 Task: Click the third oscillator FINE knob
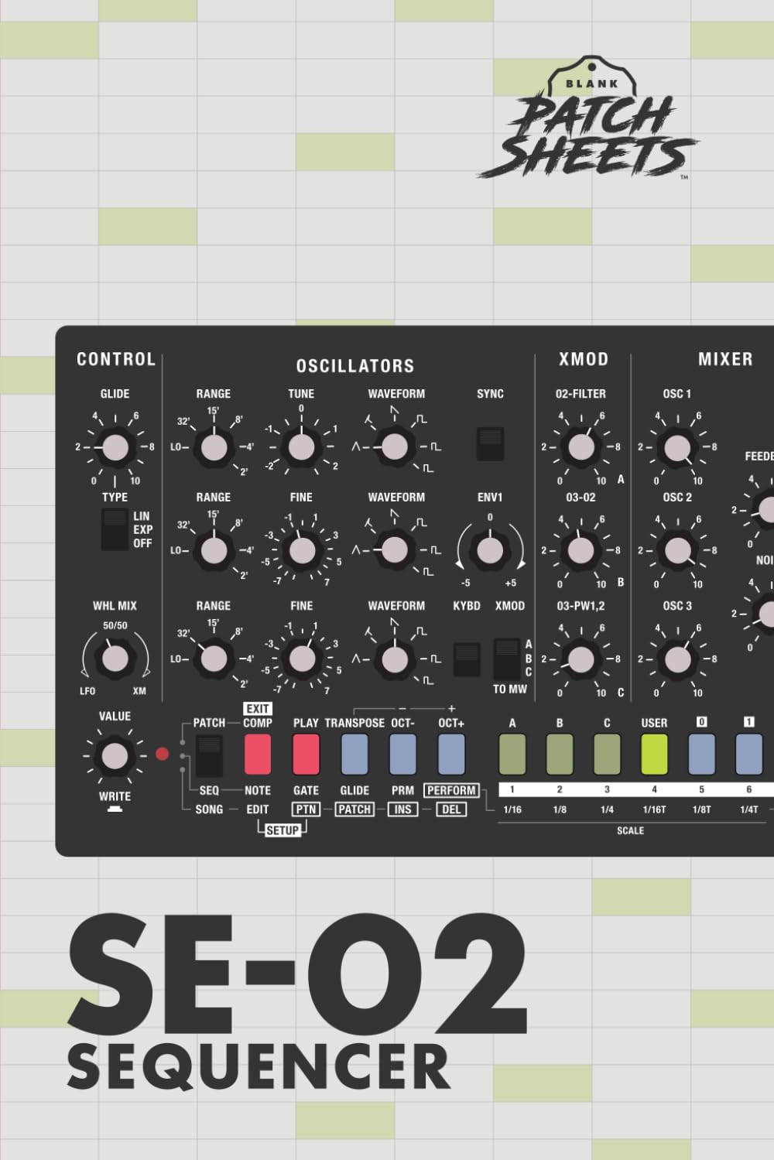tap(302, 659)
